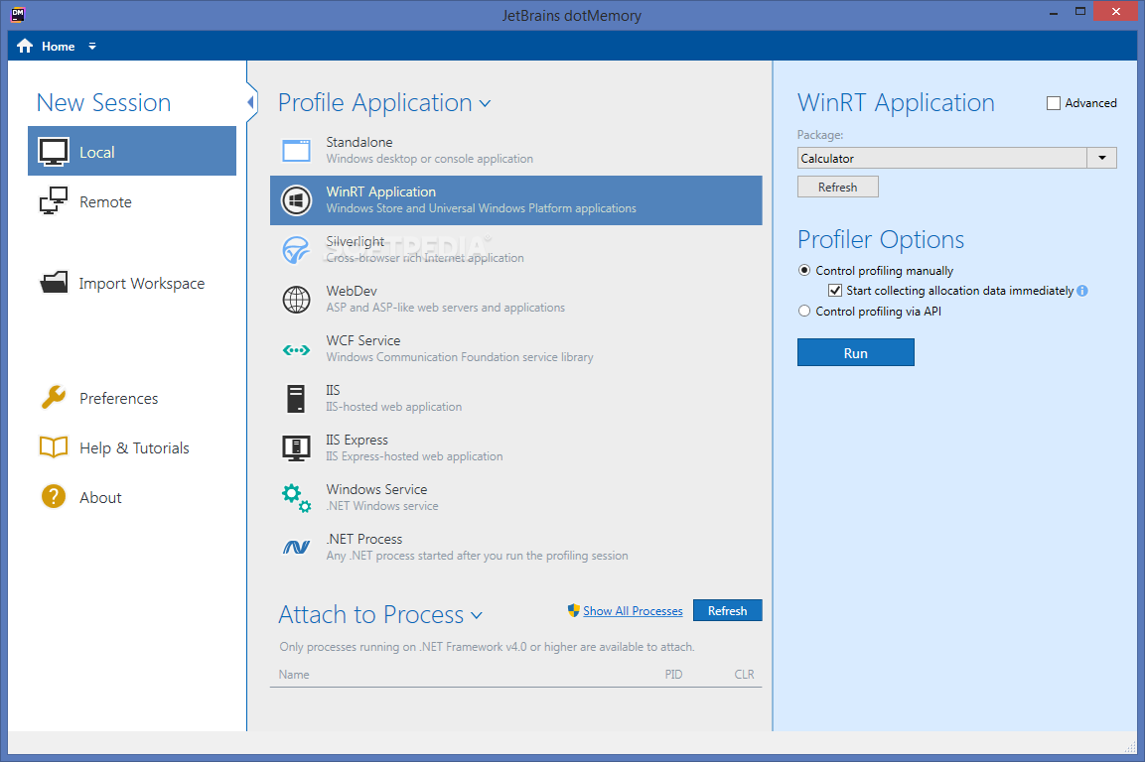Select 'Silverlight' profile type row
Image resolution: width=1145 pixels, height=762 pixels.
(516, 250)
